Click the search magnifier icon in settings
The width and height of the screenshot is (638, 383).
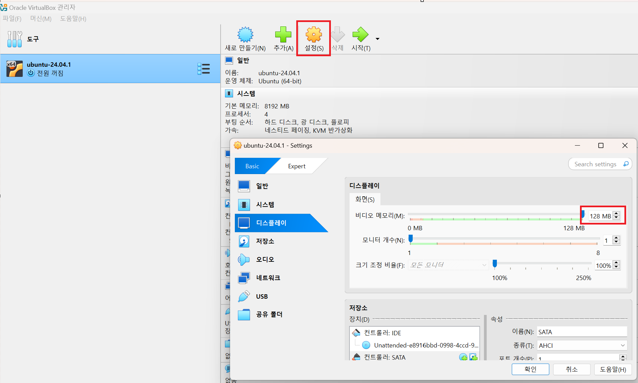click(x=626, y=164)
